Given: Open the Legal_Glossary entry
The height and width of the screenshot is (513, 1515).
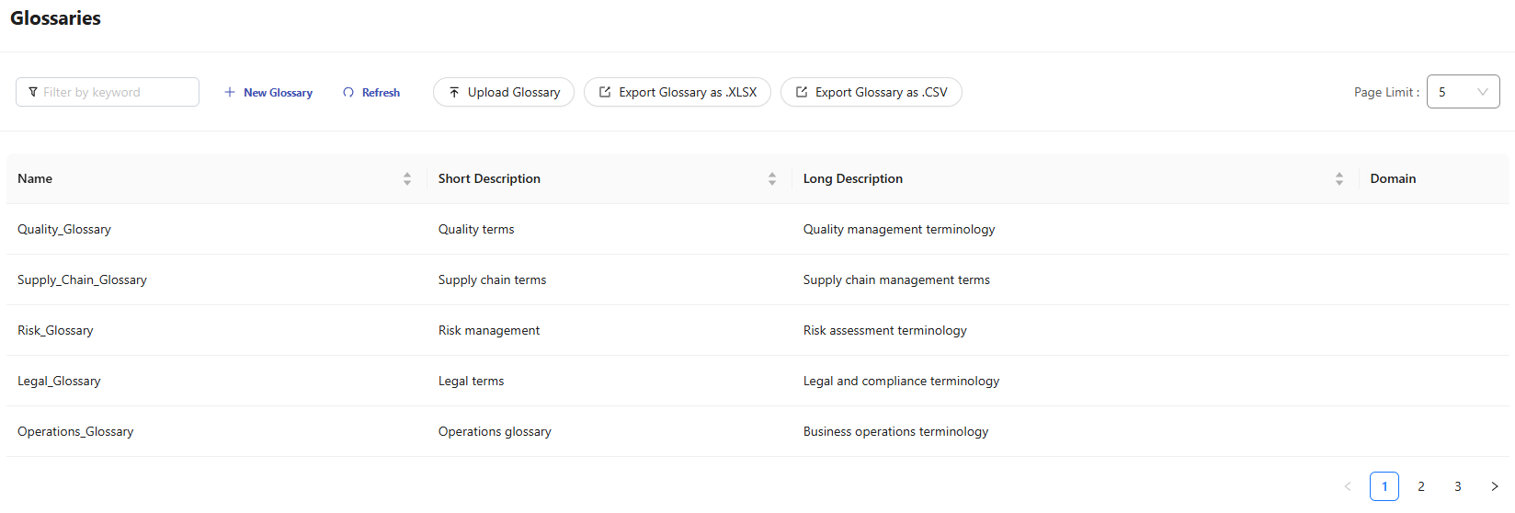Looking at the screenshot, I should pyautogui.click(x=59, y=382).
